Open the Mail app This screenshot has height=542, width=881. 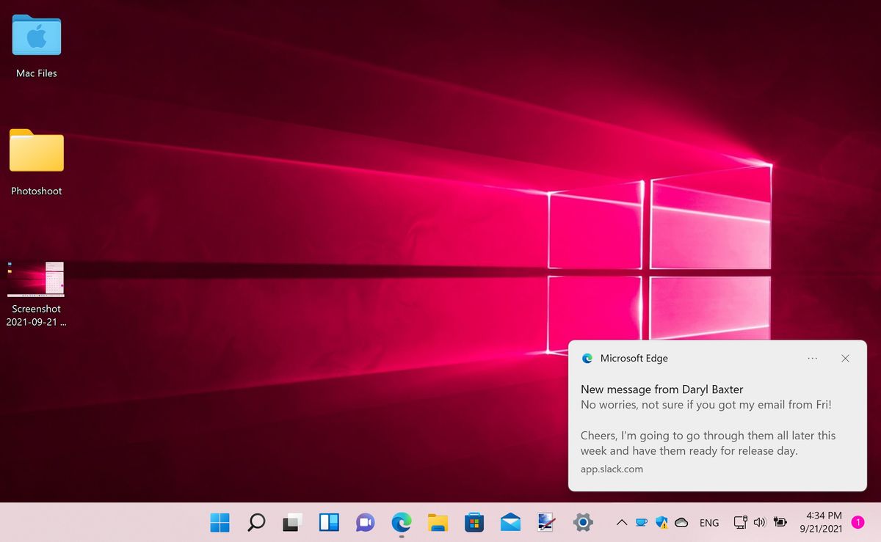click(x=510, y=523)
